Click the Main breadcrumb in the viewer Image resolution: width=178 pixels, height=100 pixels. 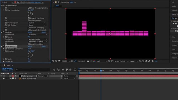coord(57,6)
